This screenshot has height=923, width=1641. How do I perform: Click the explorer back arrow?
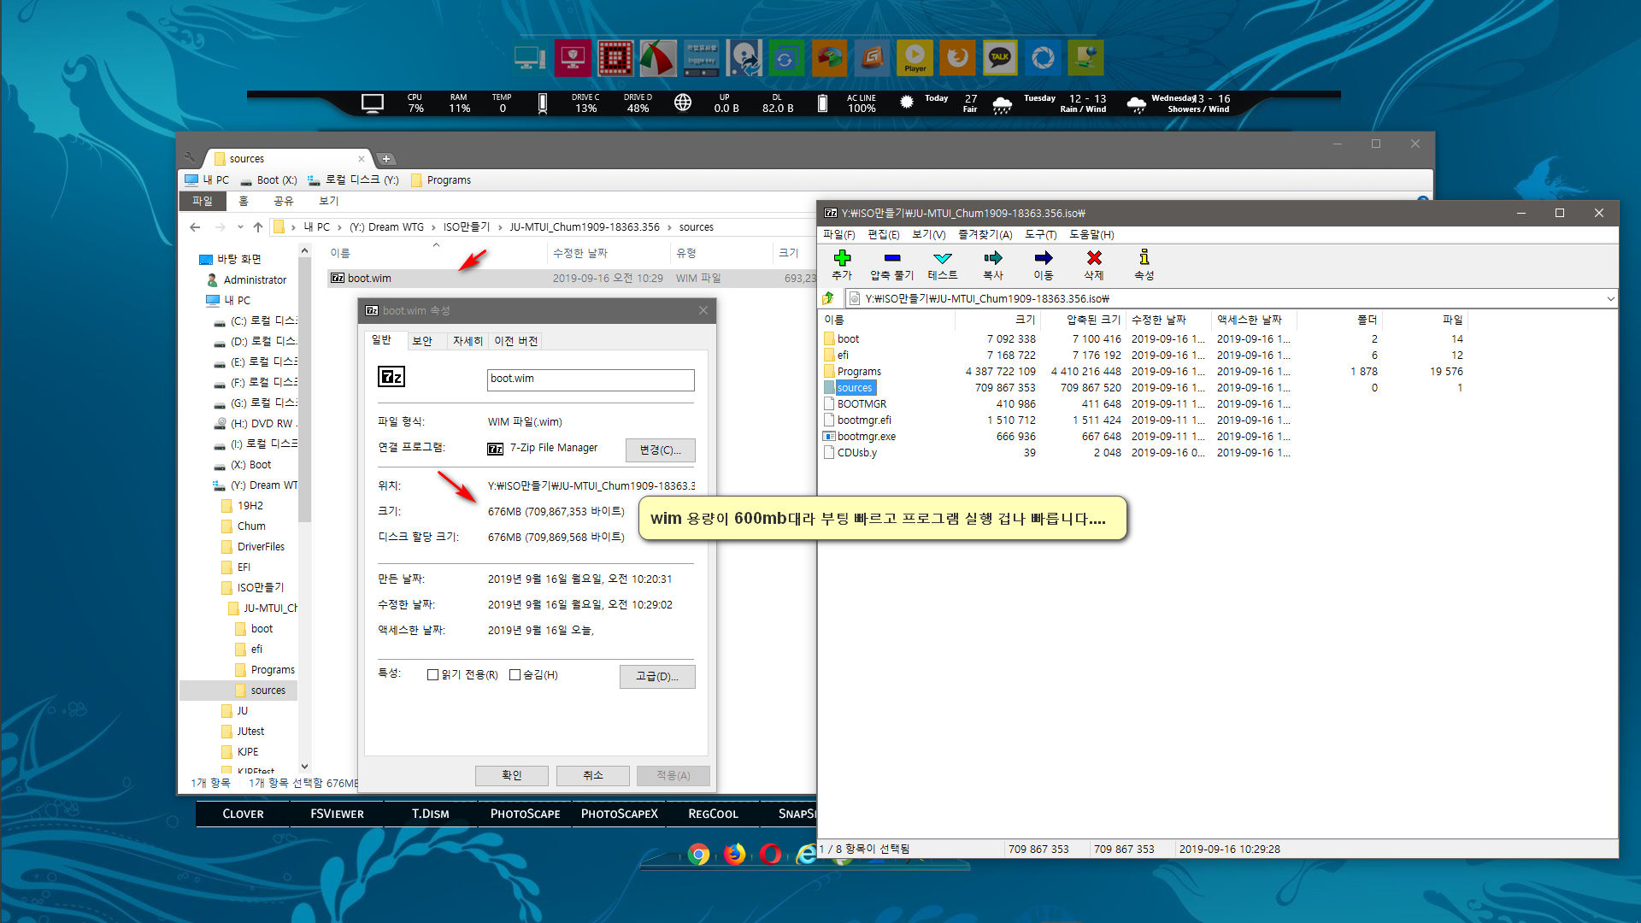click(195, 227)
